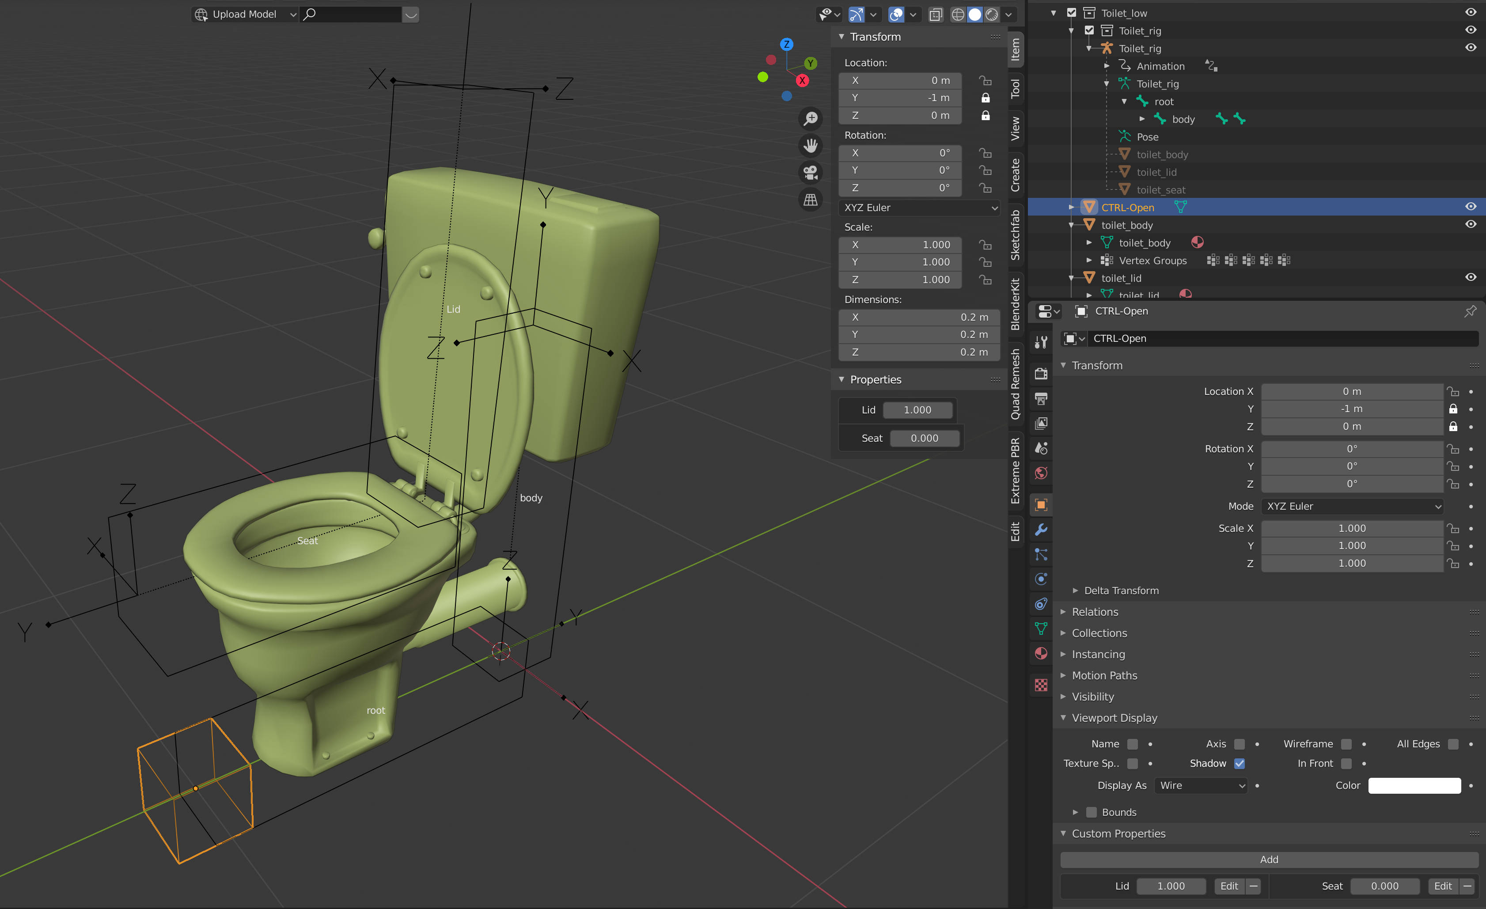This screenshot has height=909, width=1486.
Task: Open the Tool tab in the sidebar
Action: 1016,88
